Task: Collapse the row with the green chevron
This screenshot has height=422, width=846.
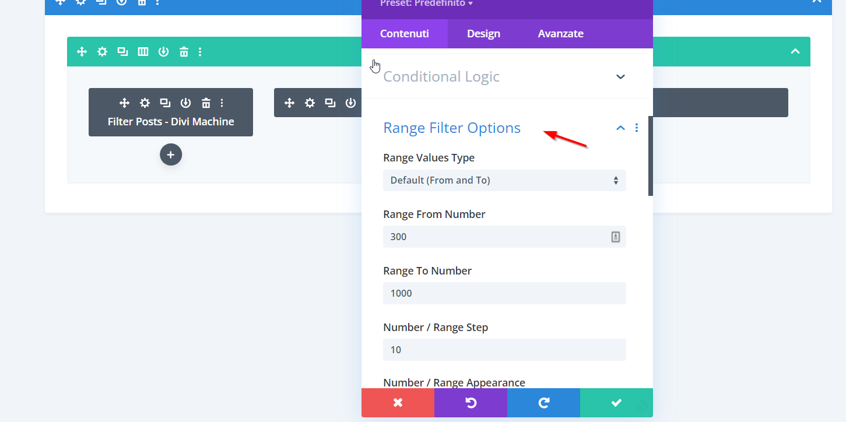Action: (795, 52)
